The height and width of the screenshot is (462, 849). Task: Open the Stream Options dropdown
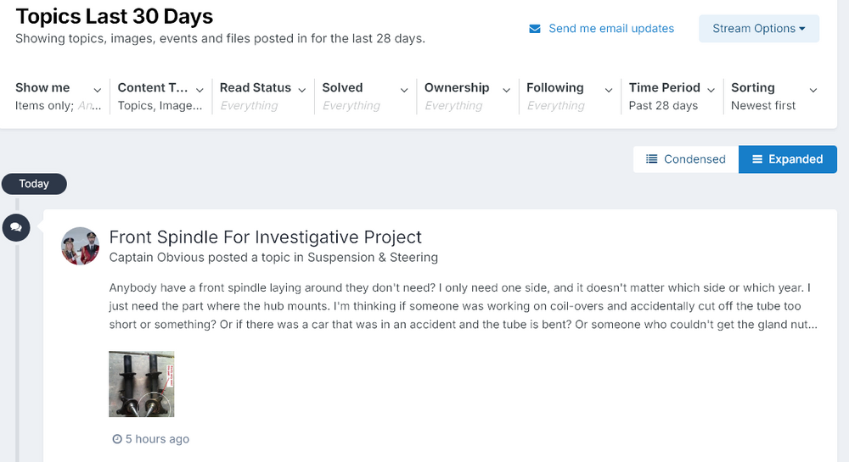[x=758, y=29]
